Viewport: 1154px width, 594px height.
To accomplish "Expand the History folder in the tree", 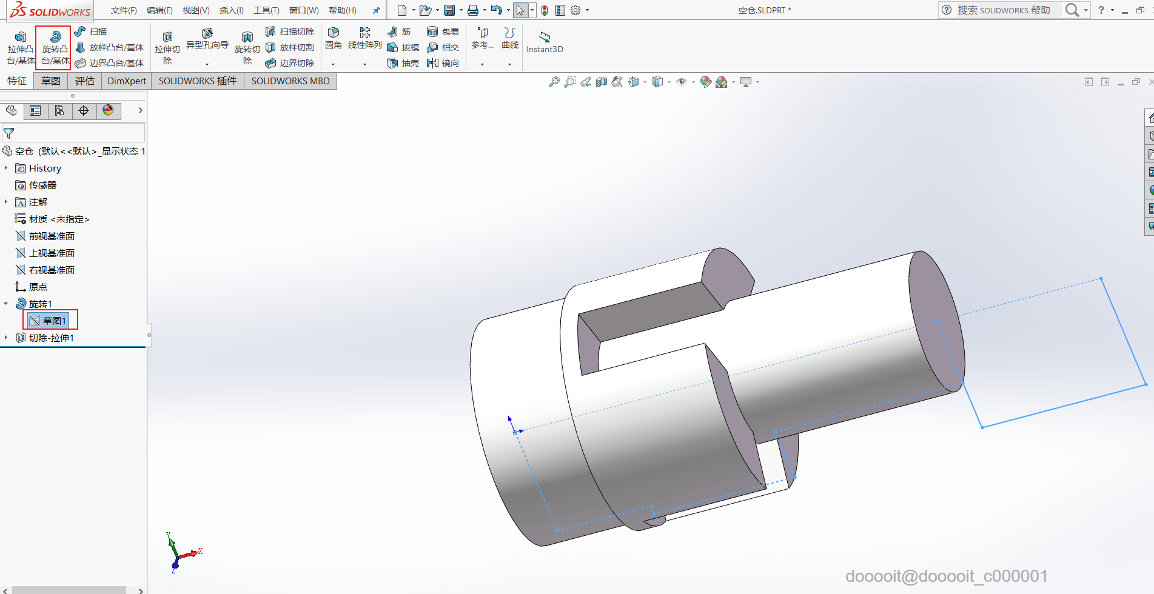I will tap(6, 168).
